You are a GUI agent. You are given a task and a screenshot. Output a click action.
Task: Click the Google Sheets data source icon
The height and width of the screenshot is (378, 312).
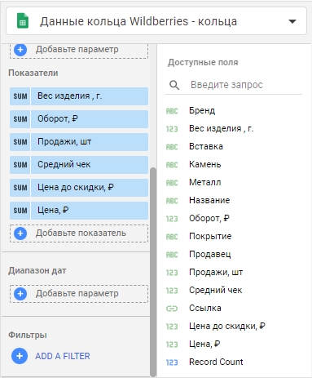click(23, 21)
